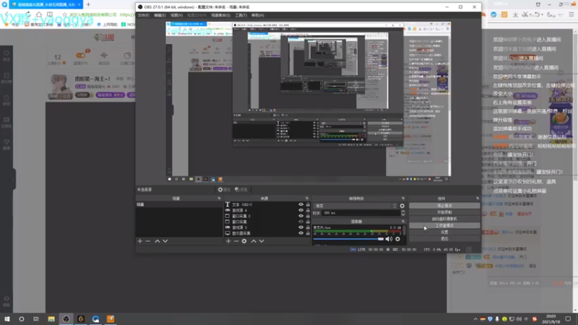Open OBS 设置 settings button
The width and height of the screenshot is (578, 325).
pos(444,232)
